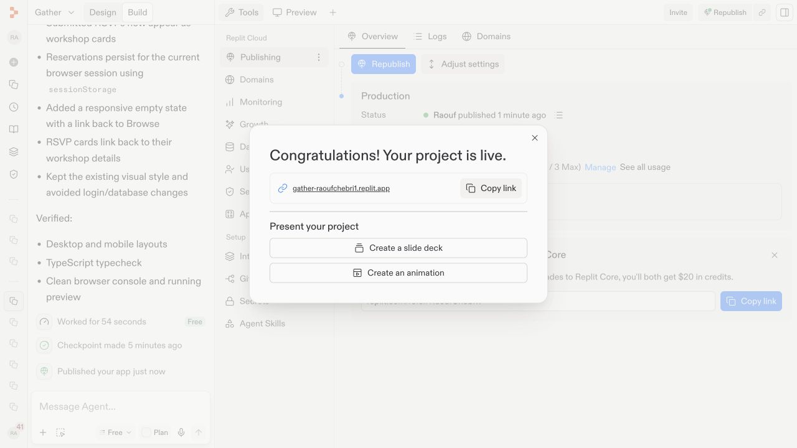Open the Tools tab

pos(241,12)
